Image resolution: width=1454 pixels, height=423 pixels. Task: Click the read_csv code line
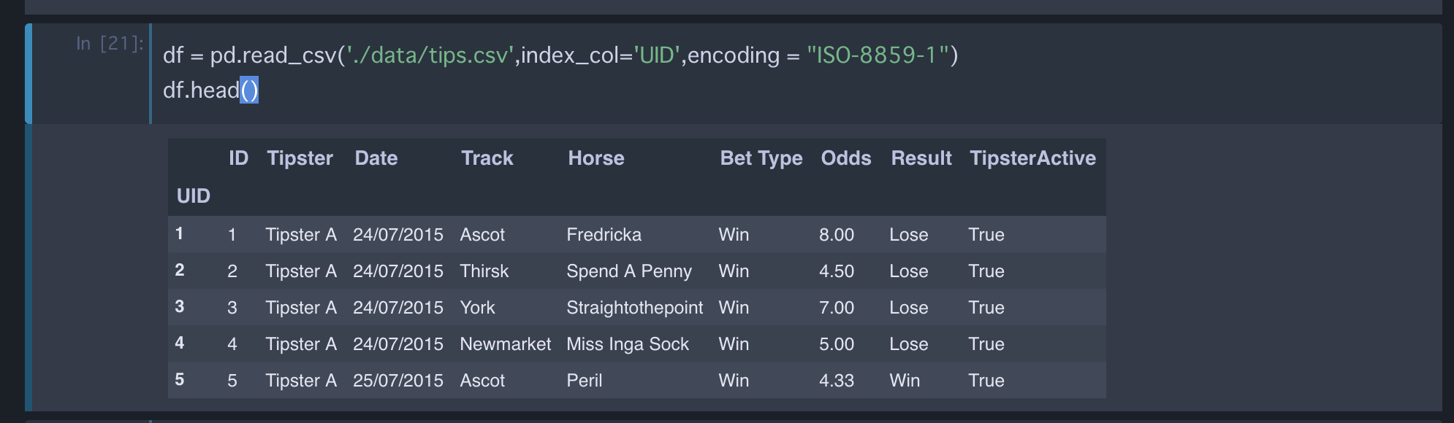click(560, 55)
